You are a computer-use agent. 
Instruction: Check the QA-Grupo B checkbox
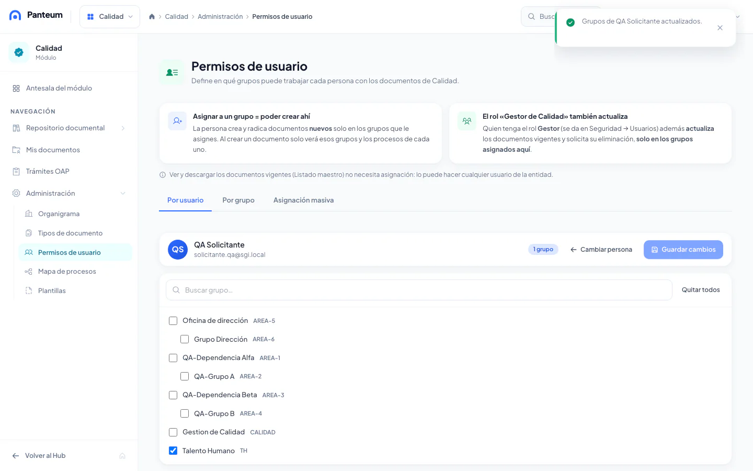[185, 413]
